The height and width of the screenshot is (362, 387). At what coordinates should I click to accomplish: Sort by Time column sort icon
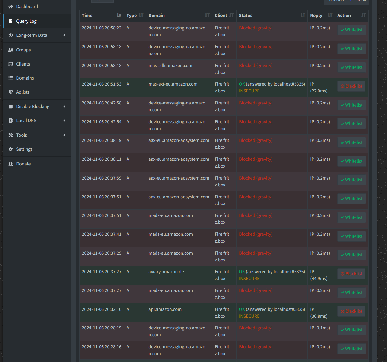[x=119, y=15]
